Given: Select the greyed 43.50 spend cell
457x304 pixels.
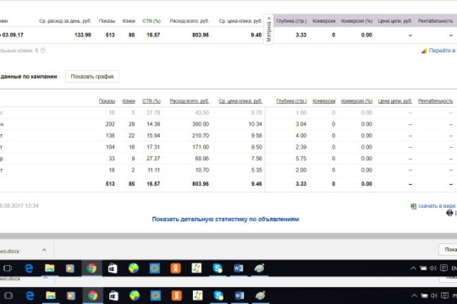Looking at the screenshot, I should pyautogui.click(x=202, y=113).
